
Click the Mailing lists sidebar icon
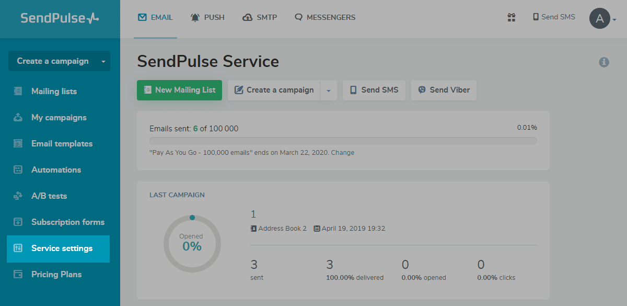point(18,91)
